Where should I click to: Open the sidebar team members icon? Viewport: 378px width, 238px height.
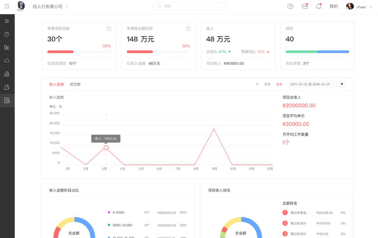tap(7, 74)
